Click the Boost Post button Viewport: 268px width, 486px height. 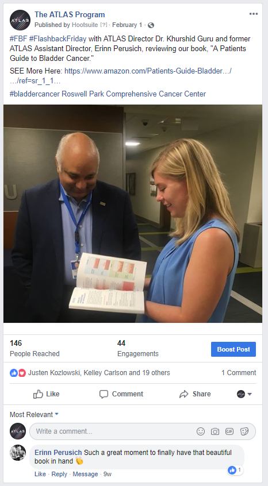[233, 349]
